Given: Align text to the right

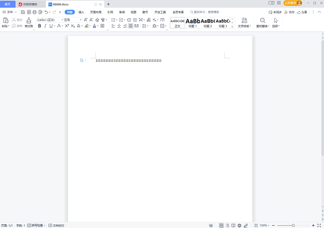Looking at the screenshot, I should 125,26.
